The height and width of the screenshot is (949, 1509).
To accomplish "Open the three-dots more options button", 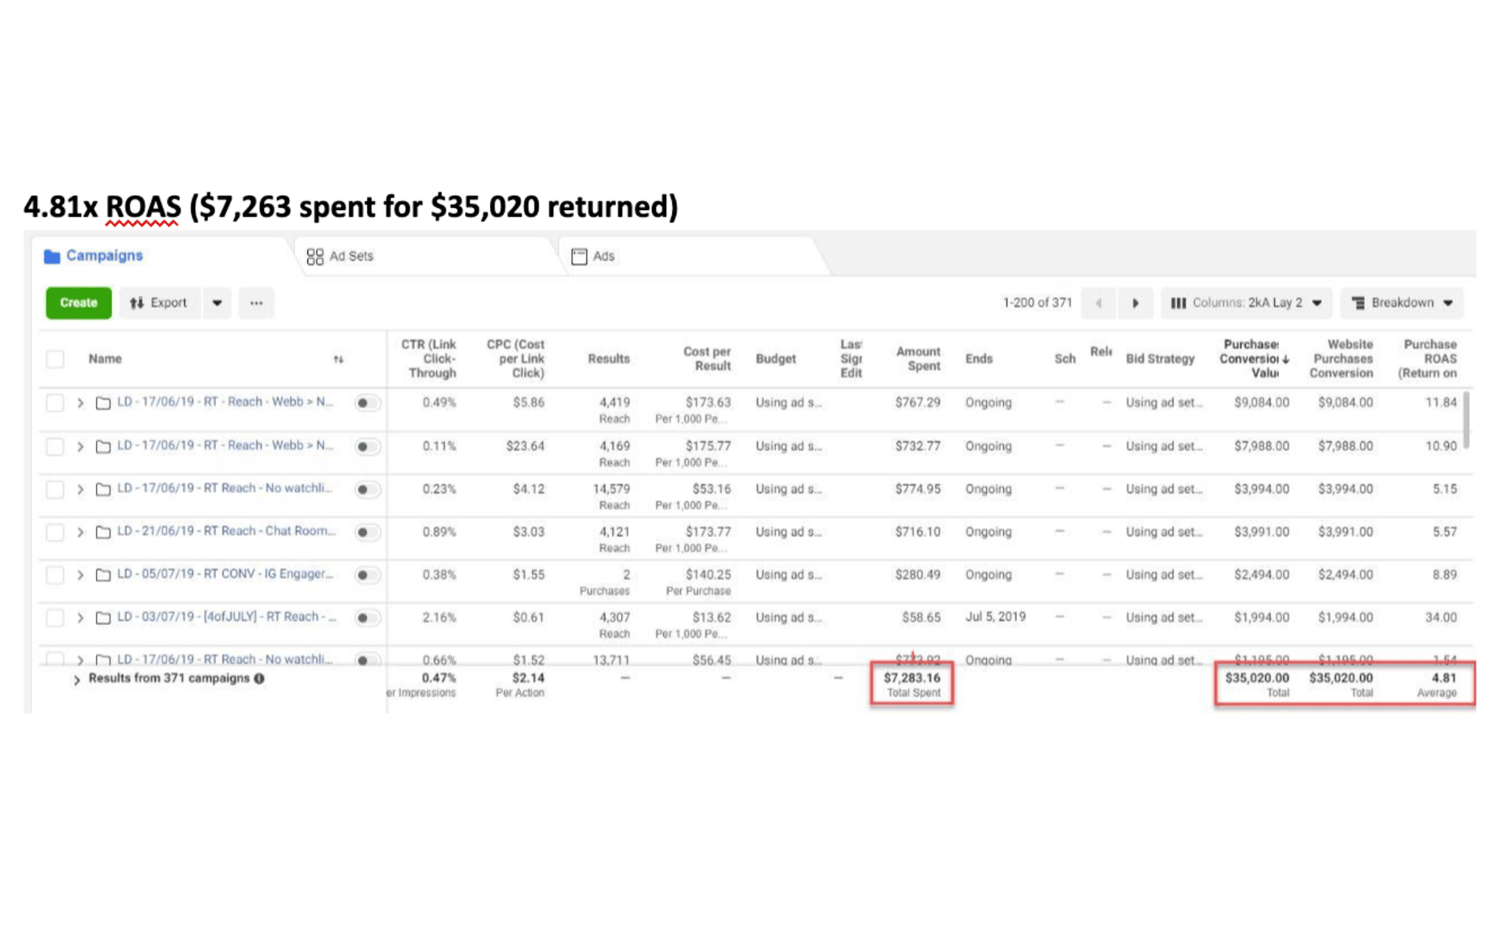I will click(x=256, y=303).
